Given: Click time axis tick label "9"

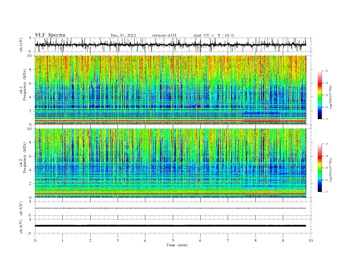Looking at the screenshot, I should (x=283, y=240).
